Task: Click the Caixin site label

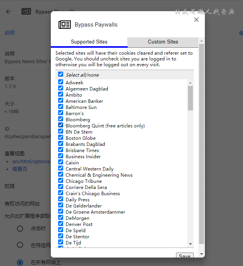Action: point(72,163)
